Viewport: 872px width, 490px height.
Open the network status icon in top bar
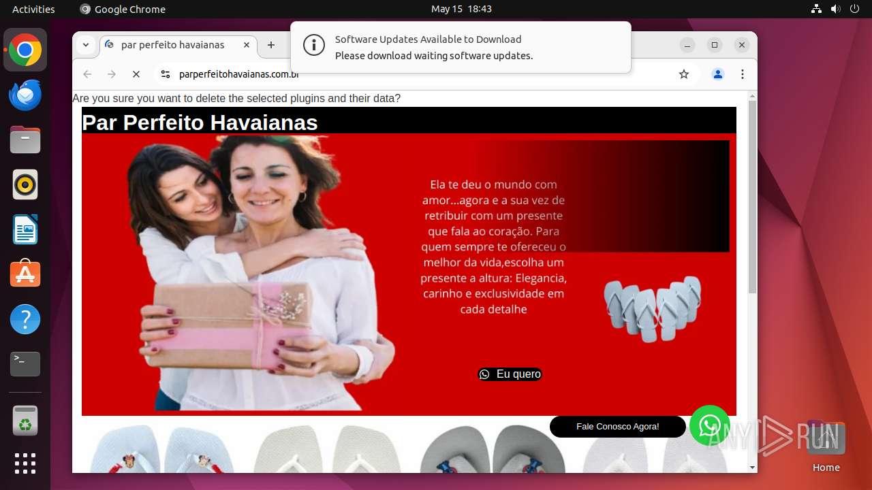(x=816, y=9)
